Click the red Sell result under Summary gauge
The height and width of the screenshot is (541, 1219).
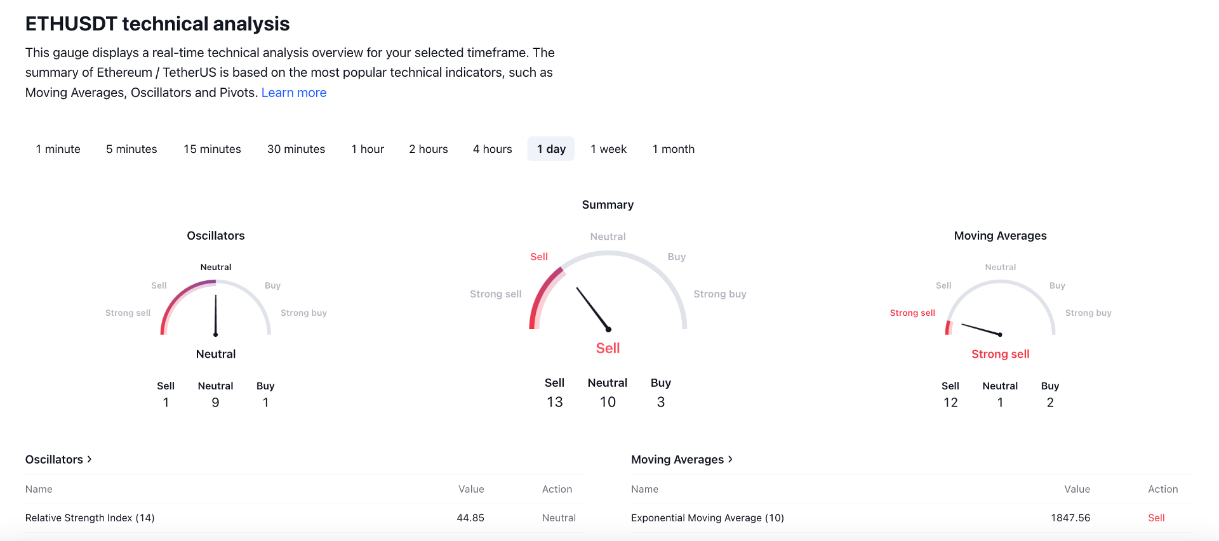click(x=608, y=348)
